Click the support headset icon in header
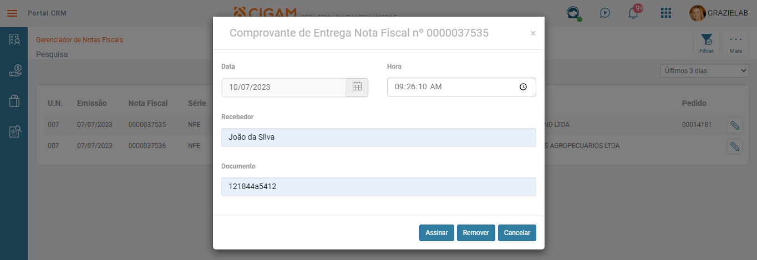757x260 pixels. (x=572, y=13)
